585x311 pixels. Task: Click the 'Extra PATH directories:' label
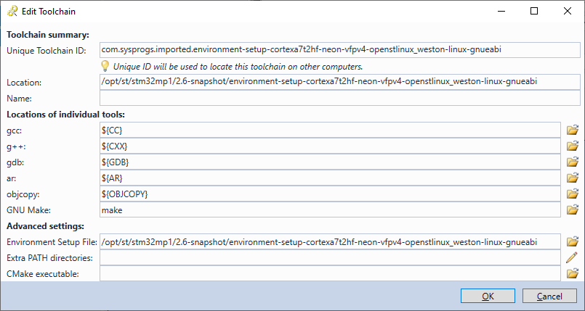point(49,258)
